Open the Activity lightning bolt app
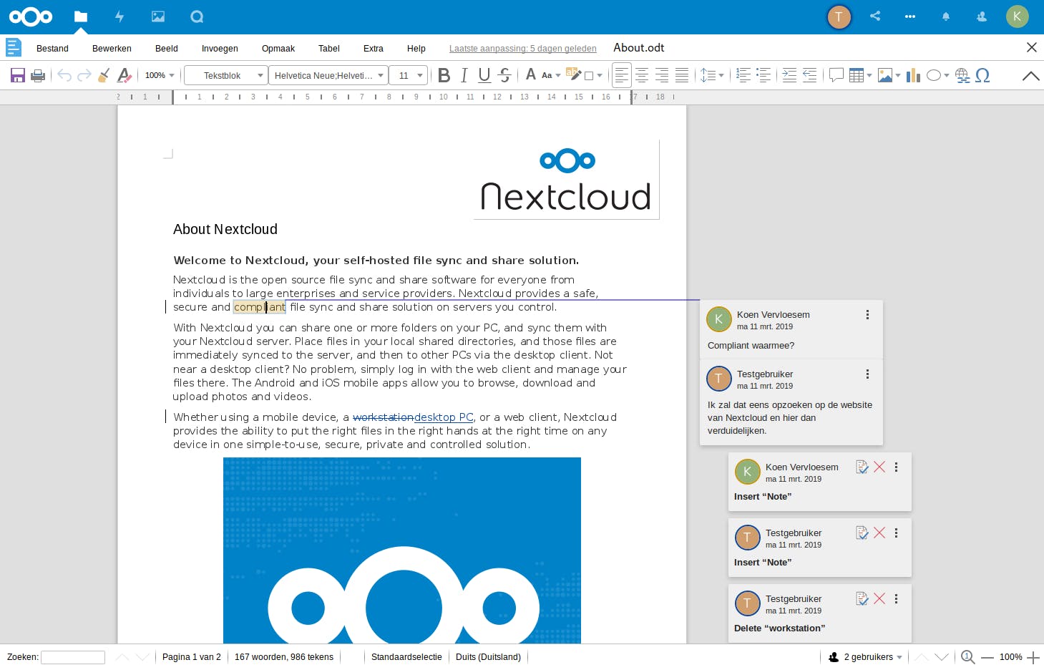 point(119,16)
